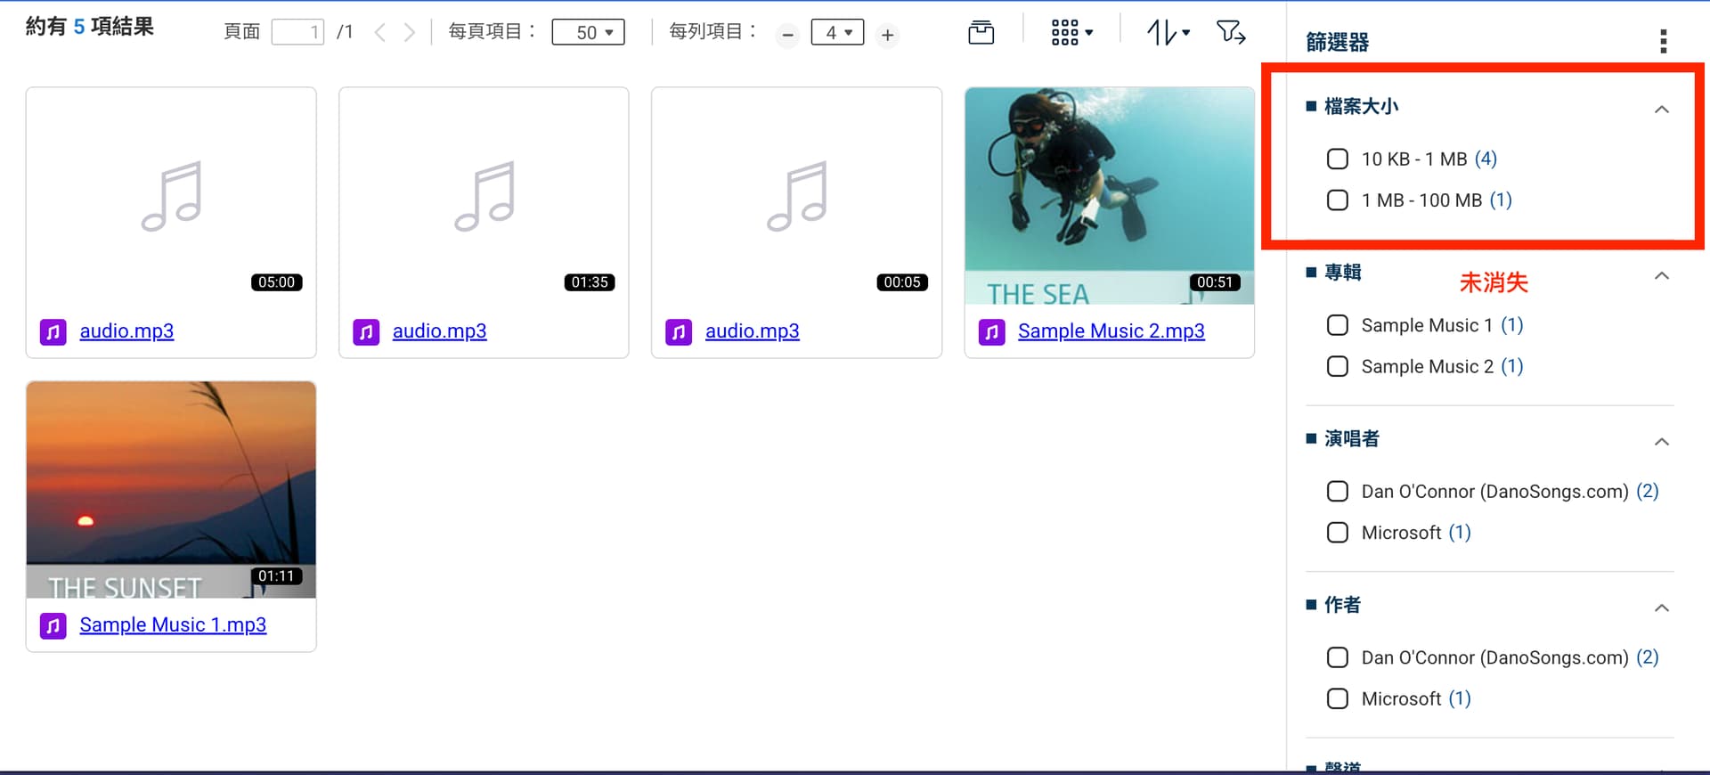The height and width of the screenshot is (775, 1710).
Task: Enable the Sample Music 1 album filter
Action: [1337, 325]
